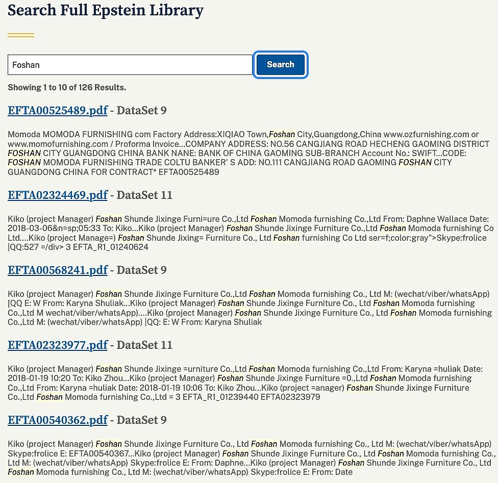Open the EFTA00568241.pdf result link
The height and width of the screenshot is (483, 498).
point(58,270)
